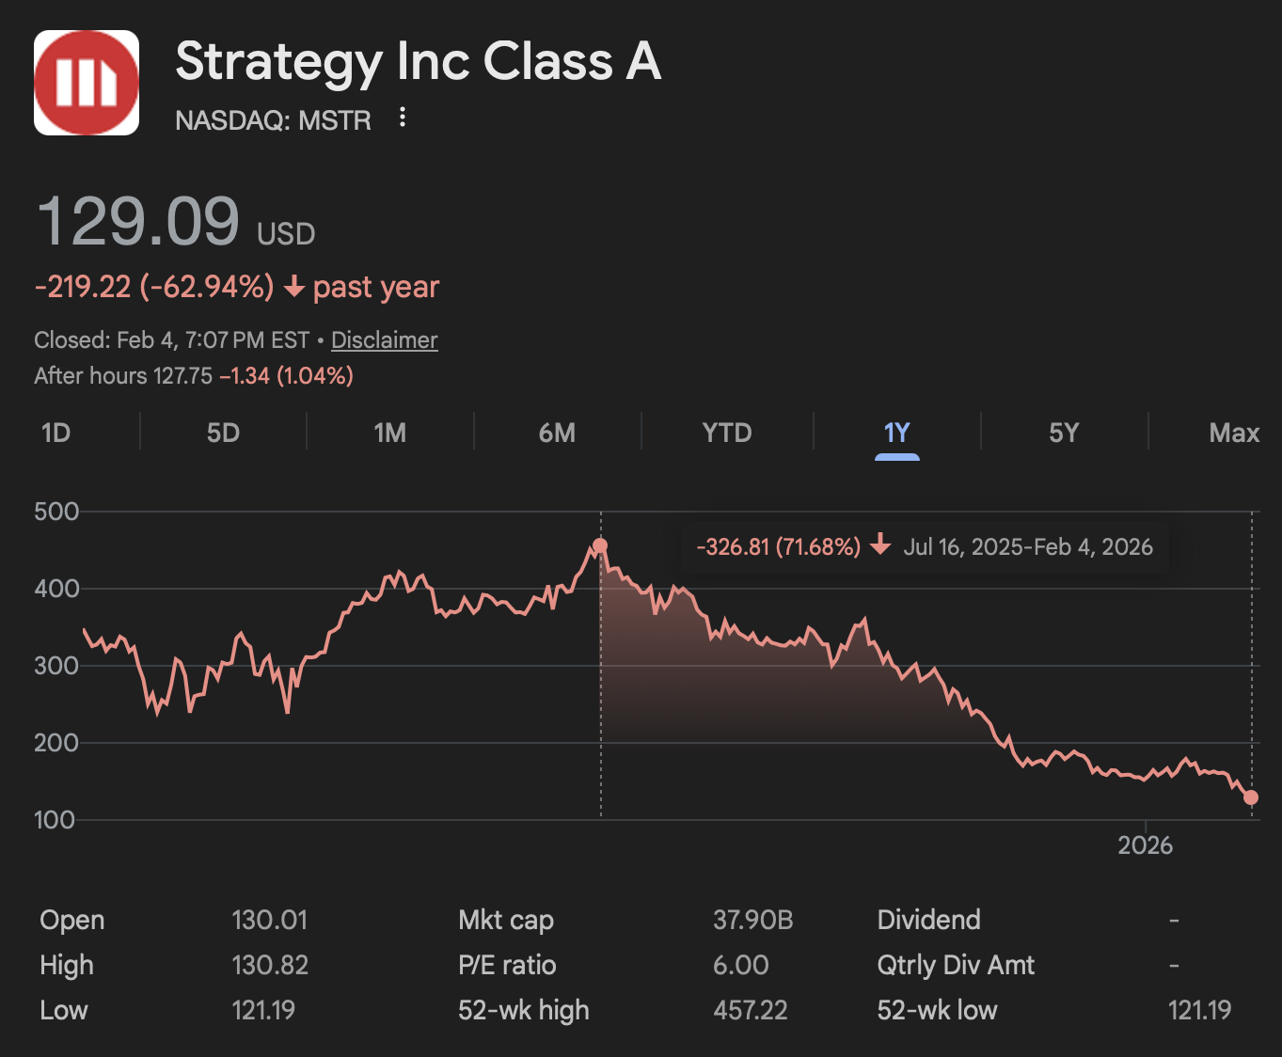
Task: Click the 52-wk high value 457.22
Action: 750,1010
